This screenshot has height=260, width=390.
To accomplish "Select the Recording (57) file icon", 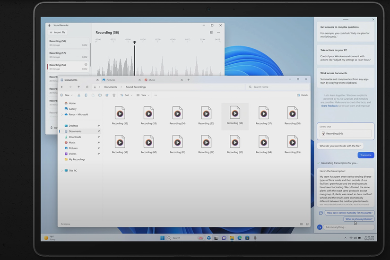I will coord(264,113).
